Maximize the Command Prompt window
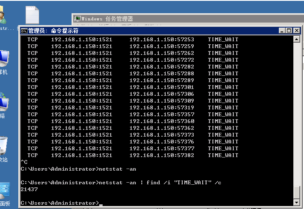Viewport: 304px width, 209px height. [x=289, y=31]
